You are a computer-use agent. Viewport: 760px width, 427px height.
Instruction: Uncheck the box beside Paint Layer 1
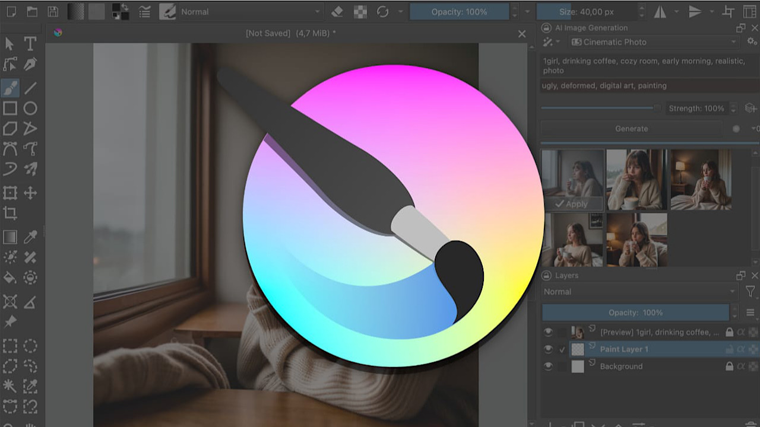click(562, 349)
